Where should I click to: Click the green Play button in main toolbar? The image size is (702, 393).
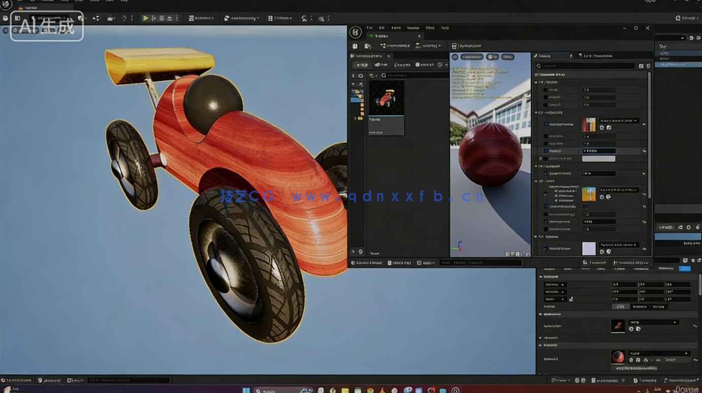pyautogui.click(x=146, y=18)
